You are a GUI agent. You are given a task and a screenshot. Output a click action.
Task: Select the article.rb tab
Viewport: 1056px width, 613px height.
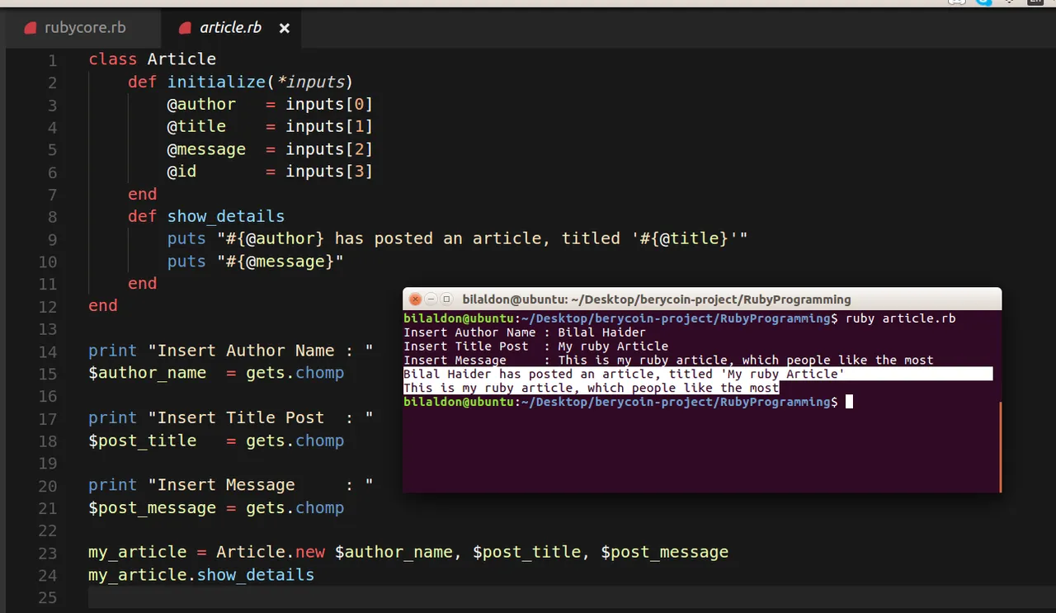tap(230, 28)
